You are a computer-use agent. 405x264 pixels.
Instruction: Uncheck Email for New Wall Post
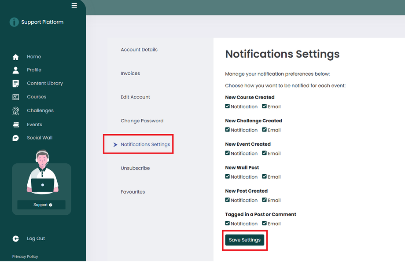(264, 176)
